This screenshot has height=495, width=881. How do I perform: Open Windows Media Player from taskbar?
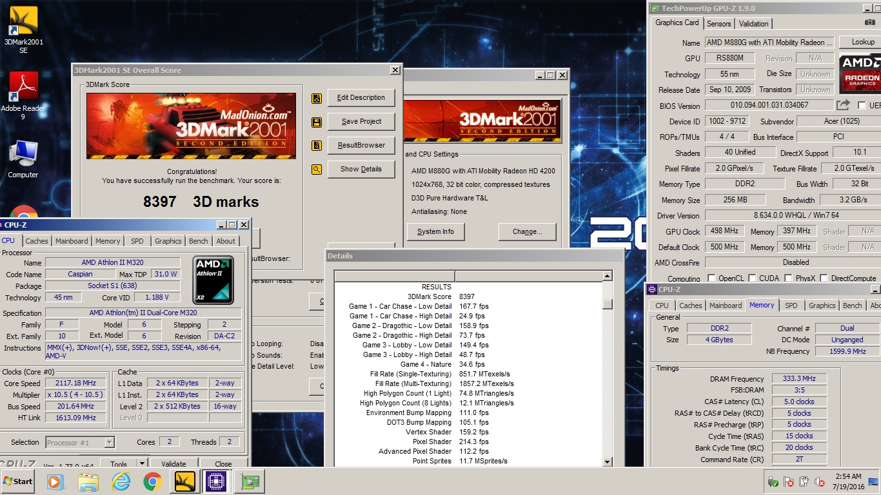55,481
